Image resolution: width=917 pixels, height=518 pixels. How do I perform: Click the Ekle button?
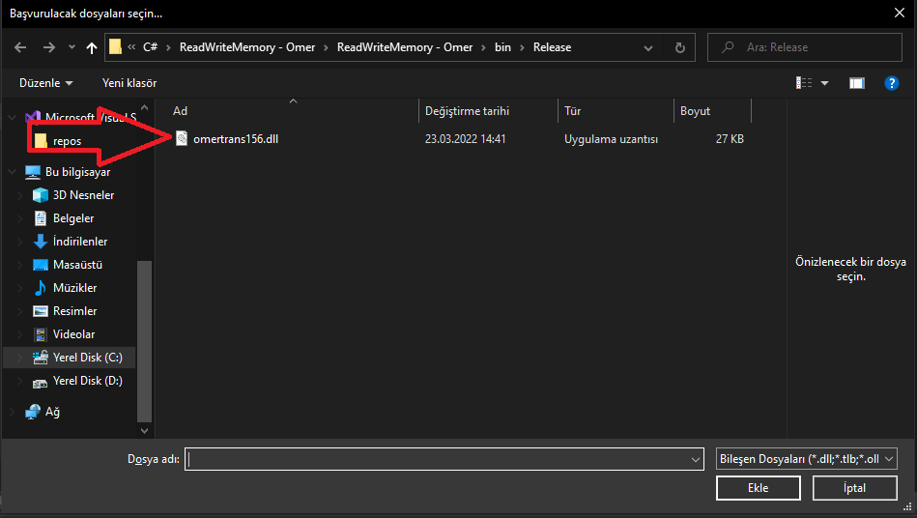click(x=758, y=488)
